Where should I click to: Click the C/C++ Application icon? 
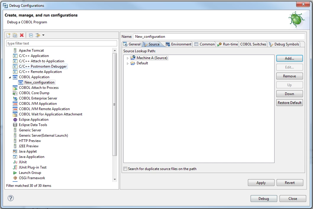(15, 56)
